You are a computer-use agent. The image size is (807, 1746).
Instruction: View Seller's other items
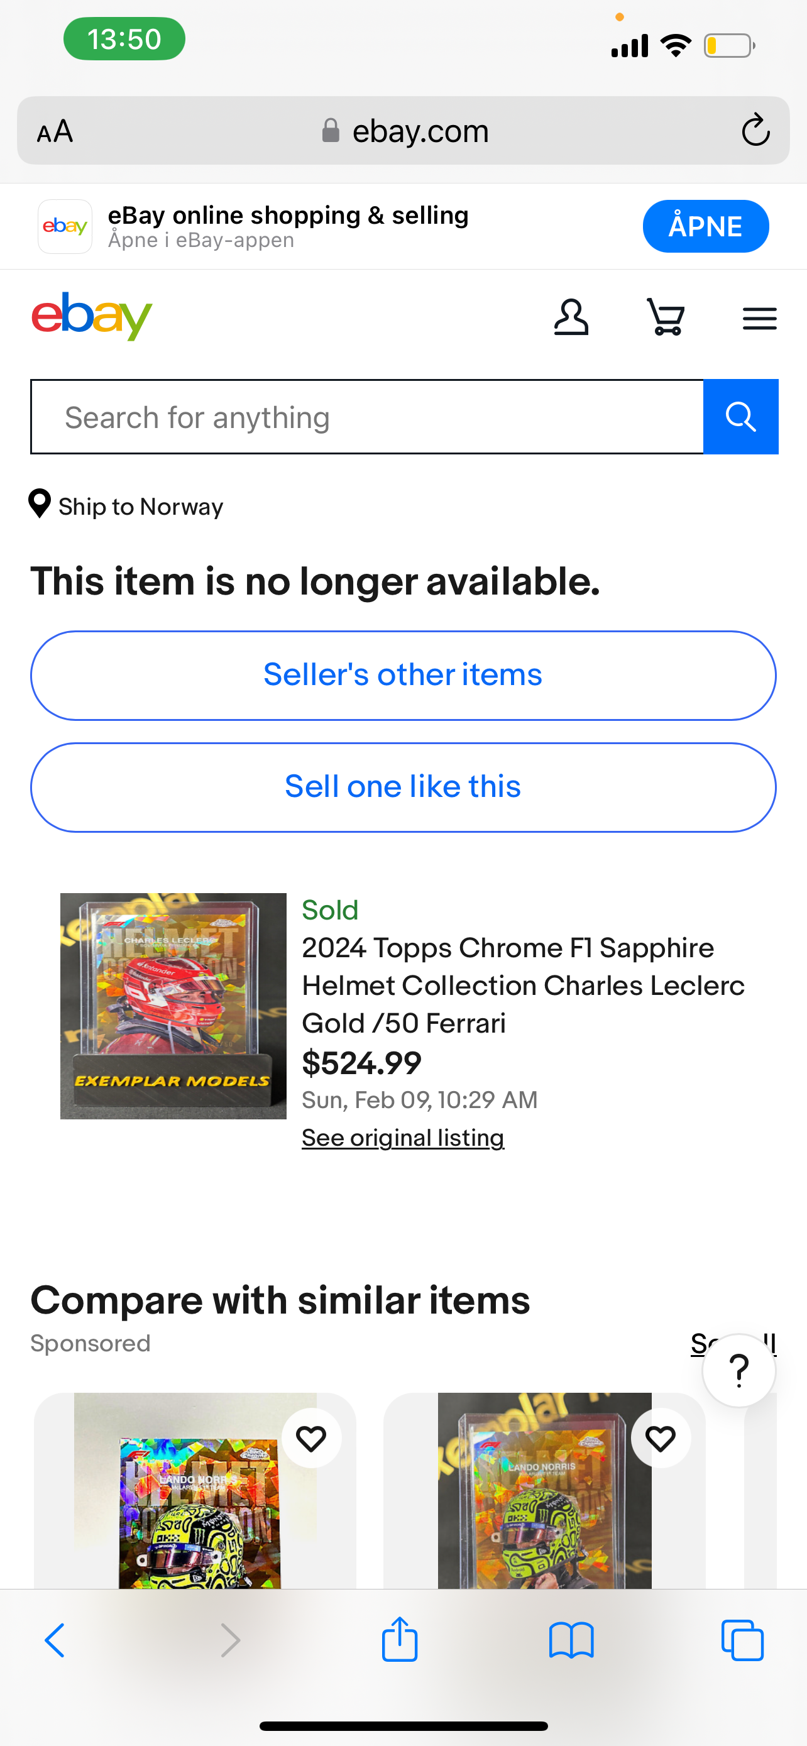(x=403, y=675)
